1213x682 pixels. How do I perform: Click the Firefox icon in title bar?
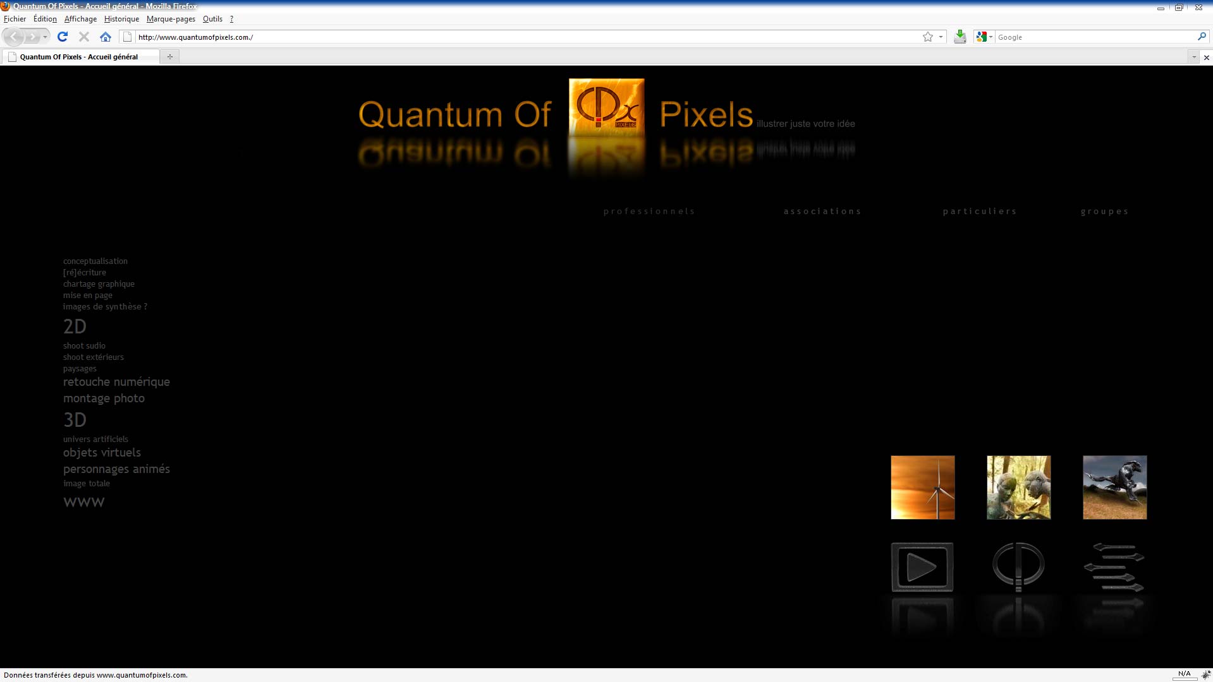(5, 6)
